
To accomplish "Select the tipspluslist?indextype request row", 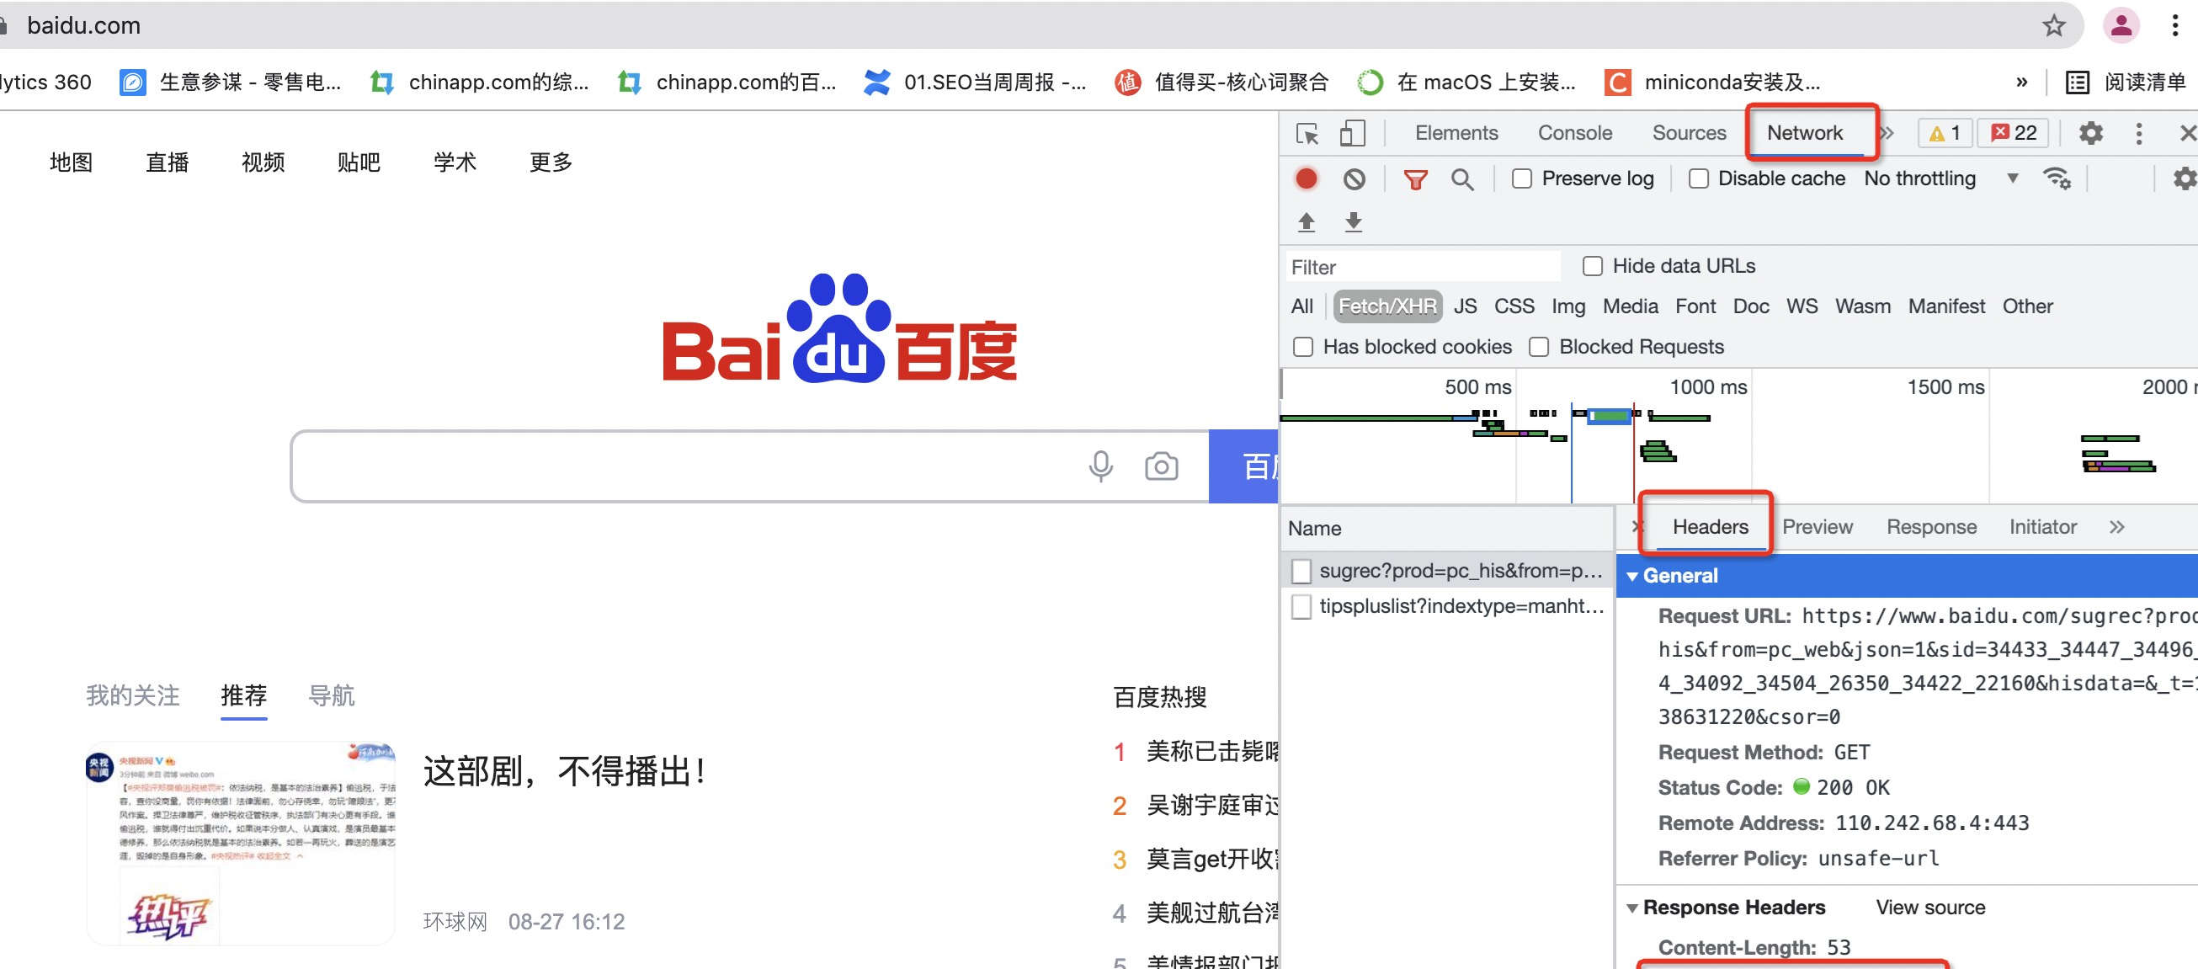I will coord(1447,606).
